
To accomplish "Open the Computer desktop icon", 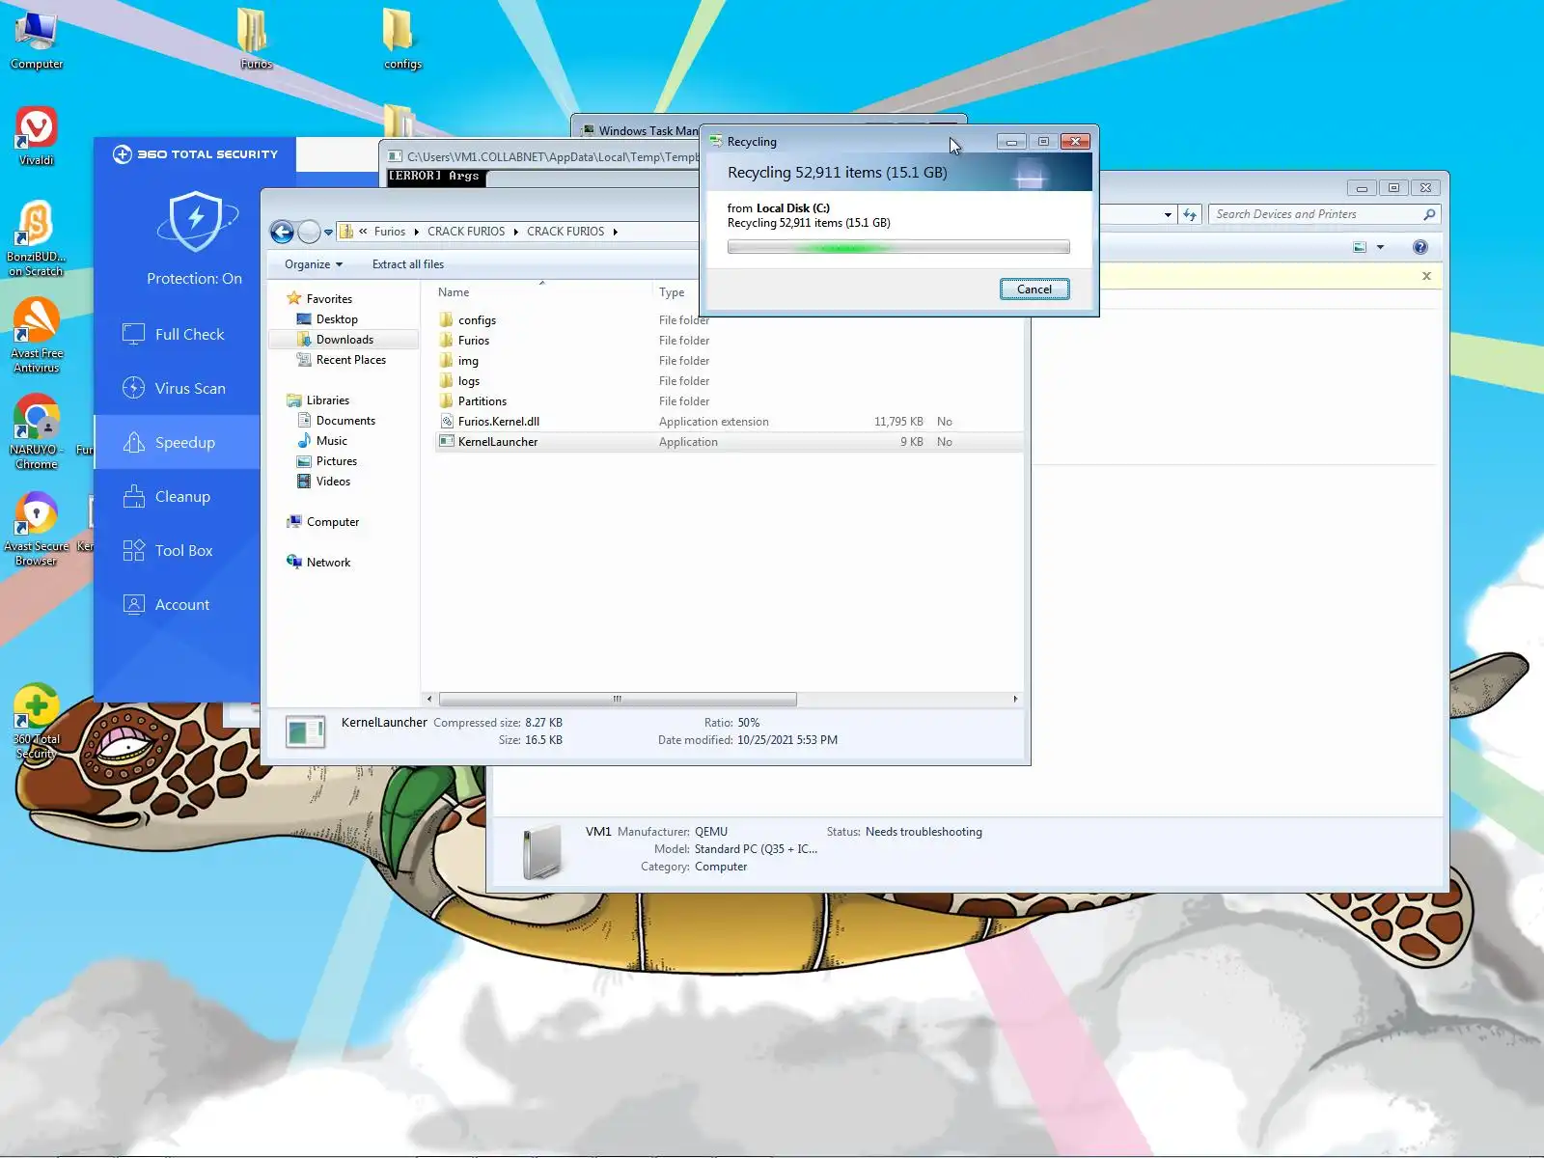I will pos(37,41).
